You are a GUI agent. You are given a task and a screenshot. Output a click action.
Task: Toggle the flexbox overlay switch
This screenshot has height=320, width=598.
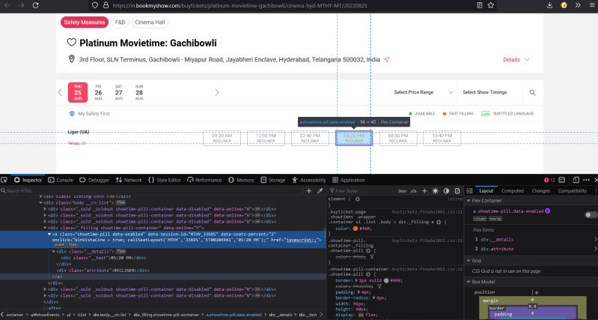591,215
